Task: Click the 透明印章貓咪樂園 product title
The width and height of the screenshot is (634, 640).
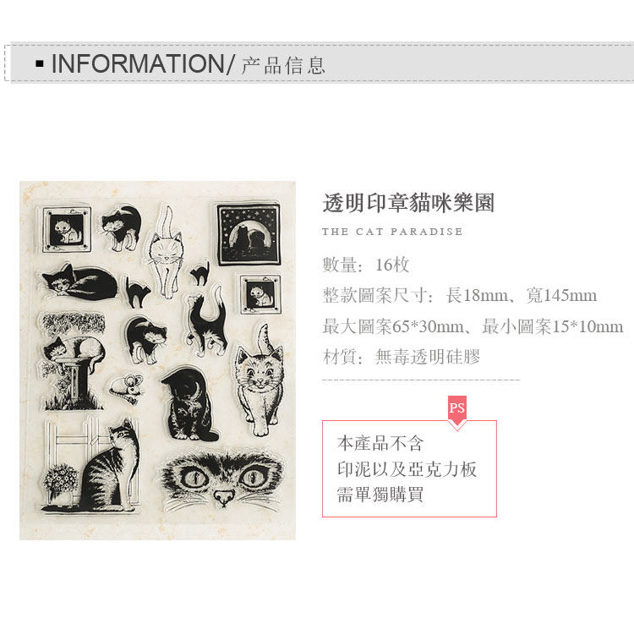Action: pos(408,203)
